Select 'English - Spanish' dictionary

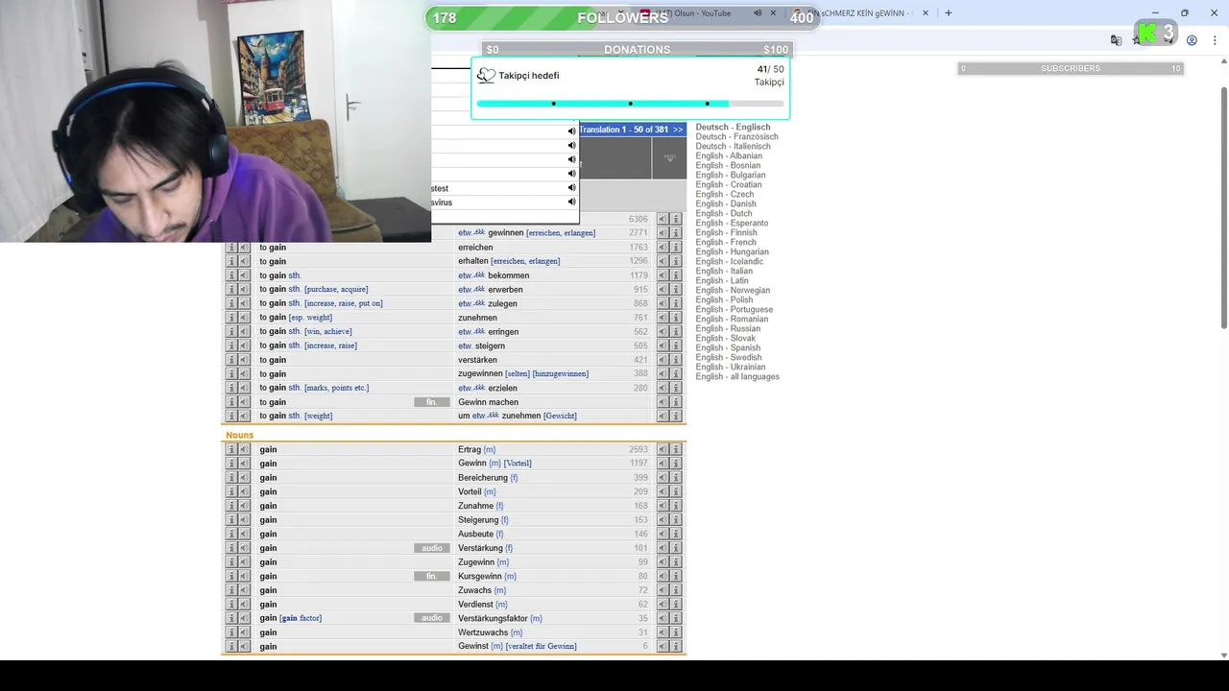pos(728,347)
